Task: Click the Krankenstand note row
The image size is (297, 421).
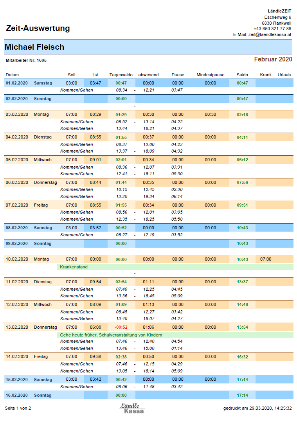Action: point(175,267)
